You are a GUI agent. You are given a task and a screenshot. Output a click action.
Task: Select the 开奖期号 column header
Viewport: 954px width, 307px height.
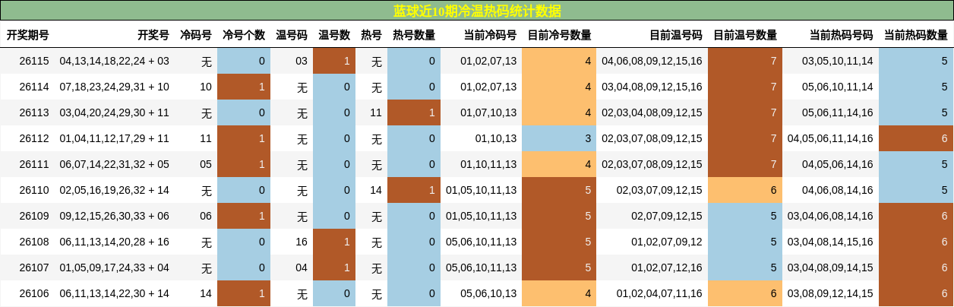point(28,35)
